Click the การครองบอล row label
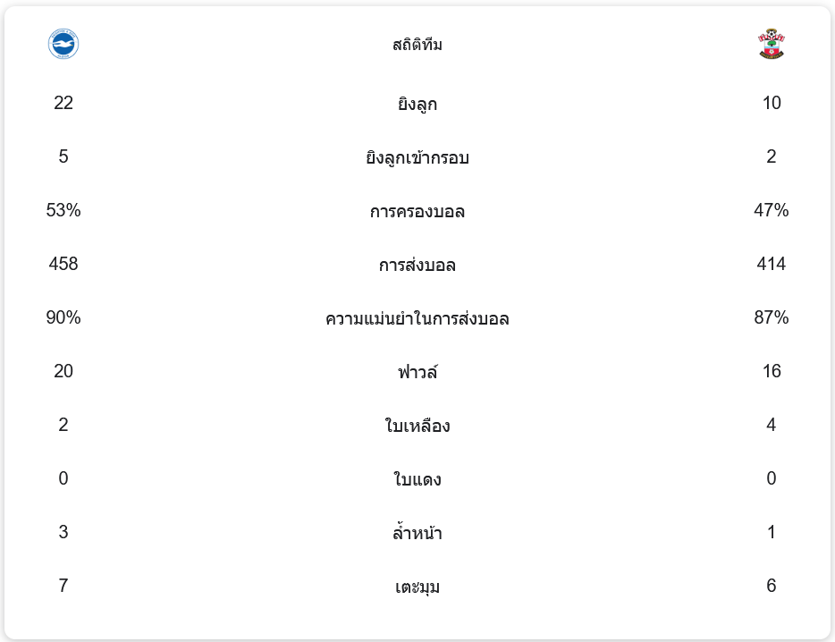 tap(417, 211)
